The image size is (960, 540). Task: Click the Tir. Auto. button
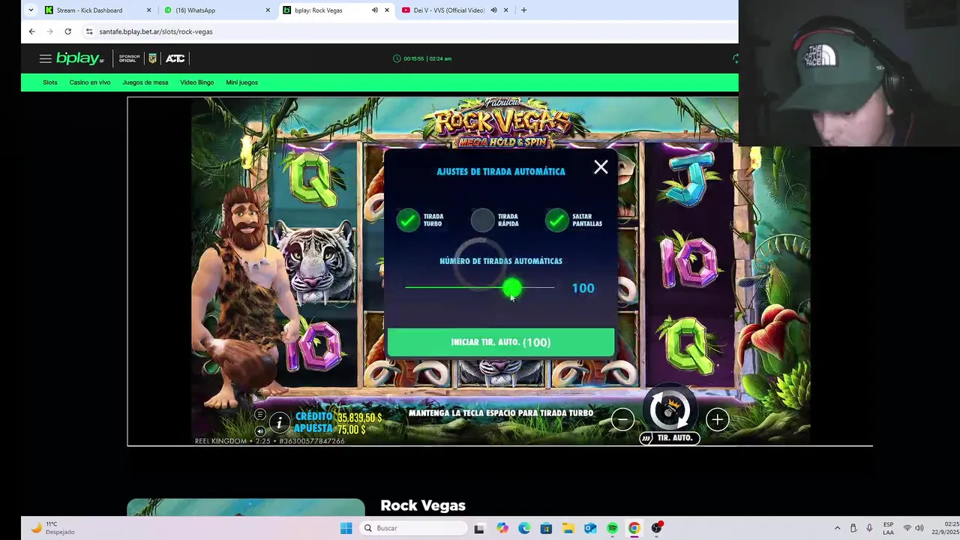point(669,438)
